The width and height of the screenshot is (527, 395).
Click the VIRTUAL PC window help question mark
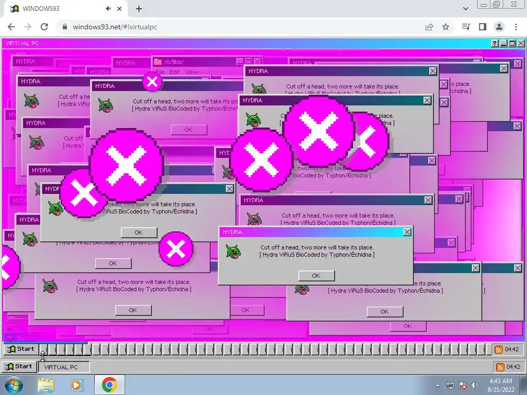pyautogui.click(x=495, y=43)
